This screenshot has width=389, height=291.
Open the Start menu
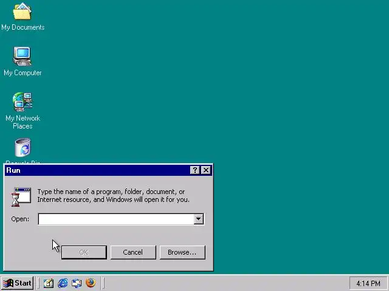pos(18,283)
